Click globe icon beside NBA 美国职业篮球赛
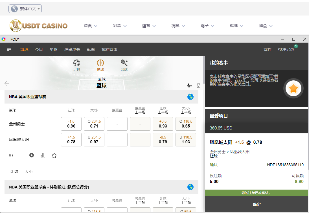309x213 pixels. 190,97
